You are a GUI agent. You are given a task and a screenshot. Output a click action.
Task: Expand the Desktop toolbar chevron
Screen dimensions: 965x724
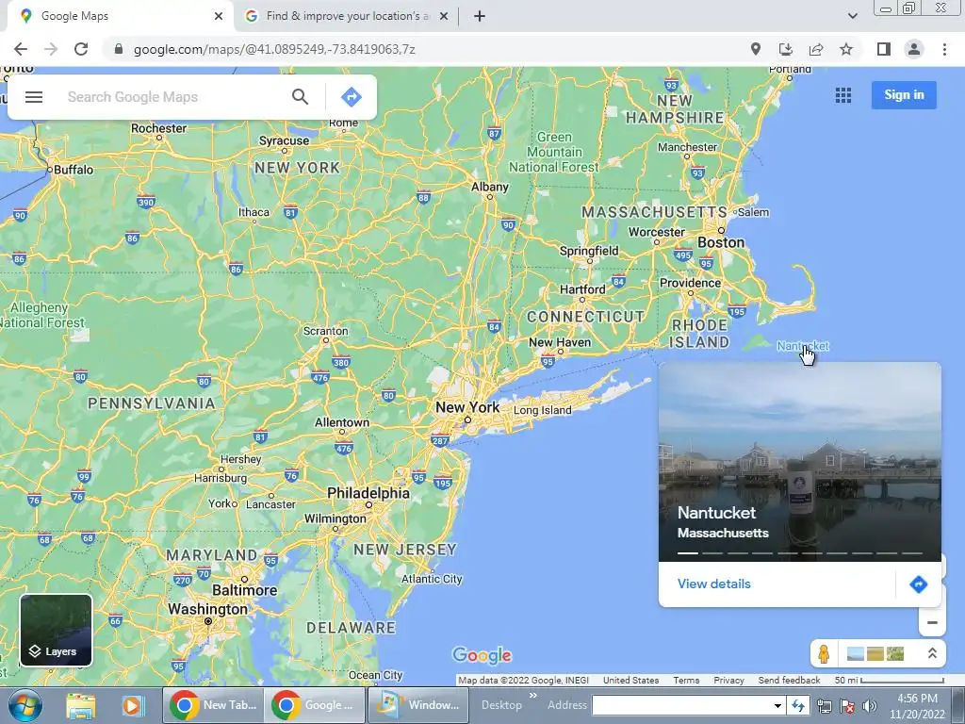tap(533, 696)
